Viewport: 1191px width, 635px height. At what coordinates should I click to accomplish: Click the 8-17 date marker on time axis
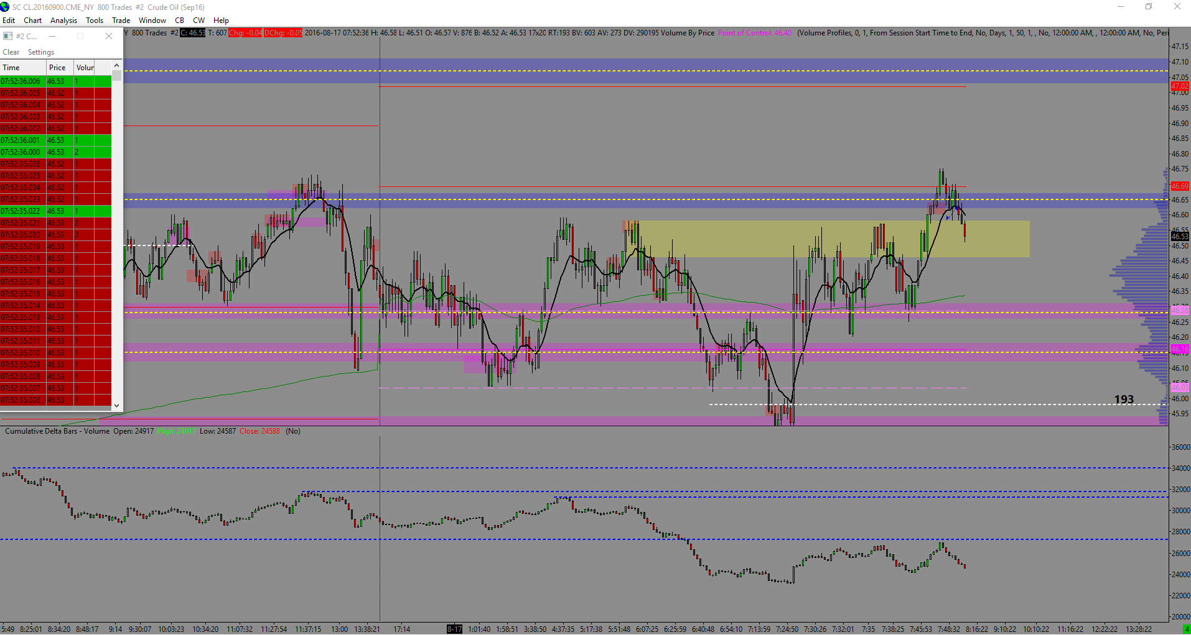tap(454, 629)
